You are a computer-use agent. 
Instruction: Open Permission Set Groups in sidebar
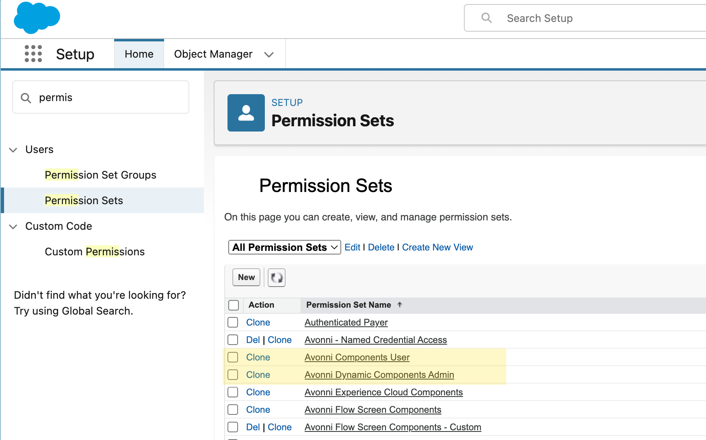coord(100,175)
